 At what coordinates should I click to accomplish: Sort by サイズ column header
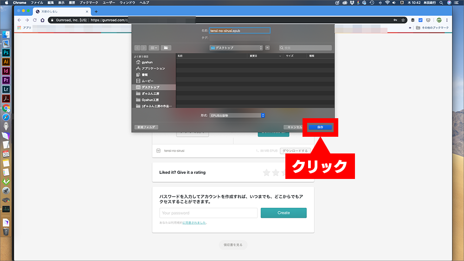tap(295, 56)
